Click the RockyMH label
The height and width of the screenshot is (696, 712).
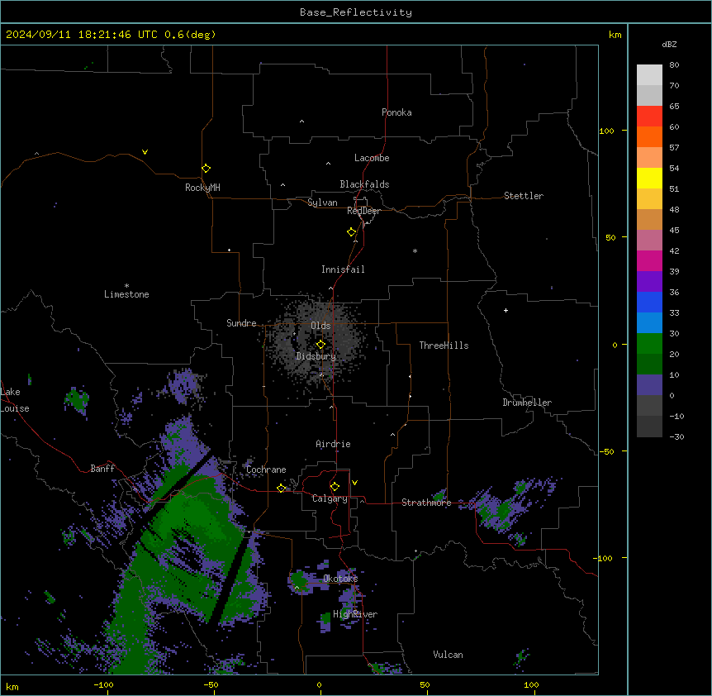[x=202, y=187]
